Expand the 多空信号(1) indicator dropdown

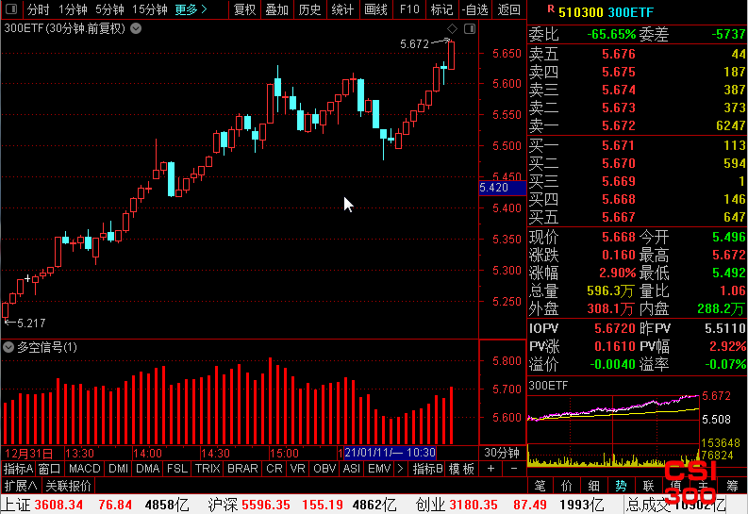tap(8, 347)
